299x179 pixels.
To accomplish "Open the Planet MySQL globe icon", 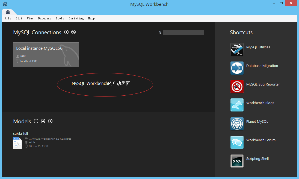I will [237, 124].
